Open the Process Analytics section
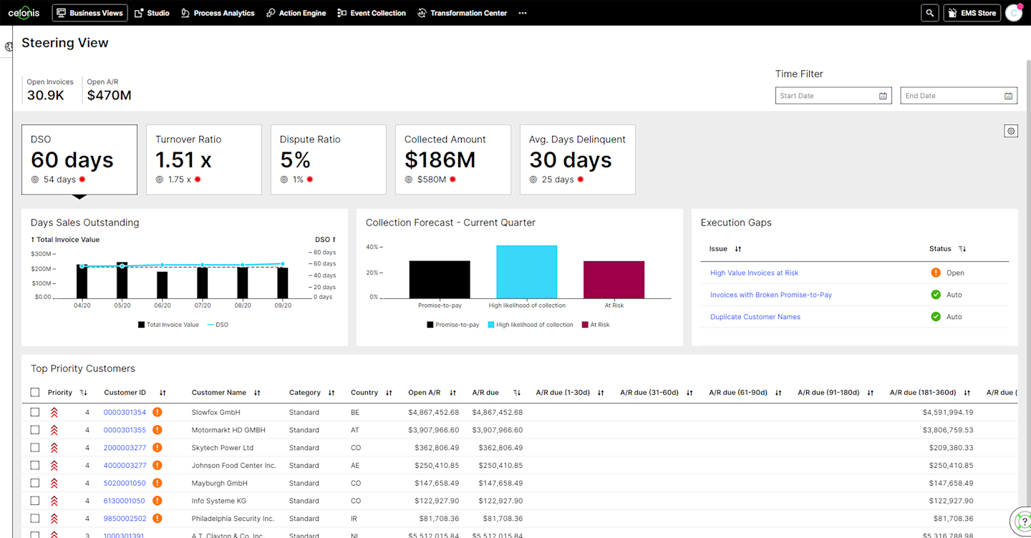The width and height of the screenshot is (1031, 538). (x=218, y=13)
